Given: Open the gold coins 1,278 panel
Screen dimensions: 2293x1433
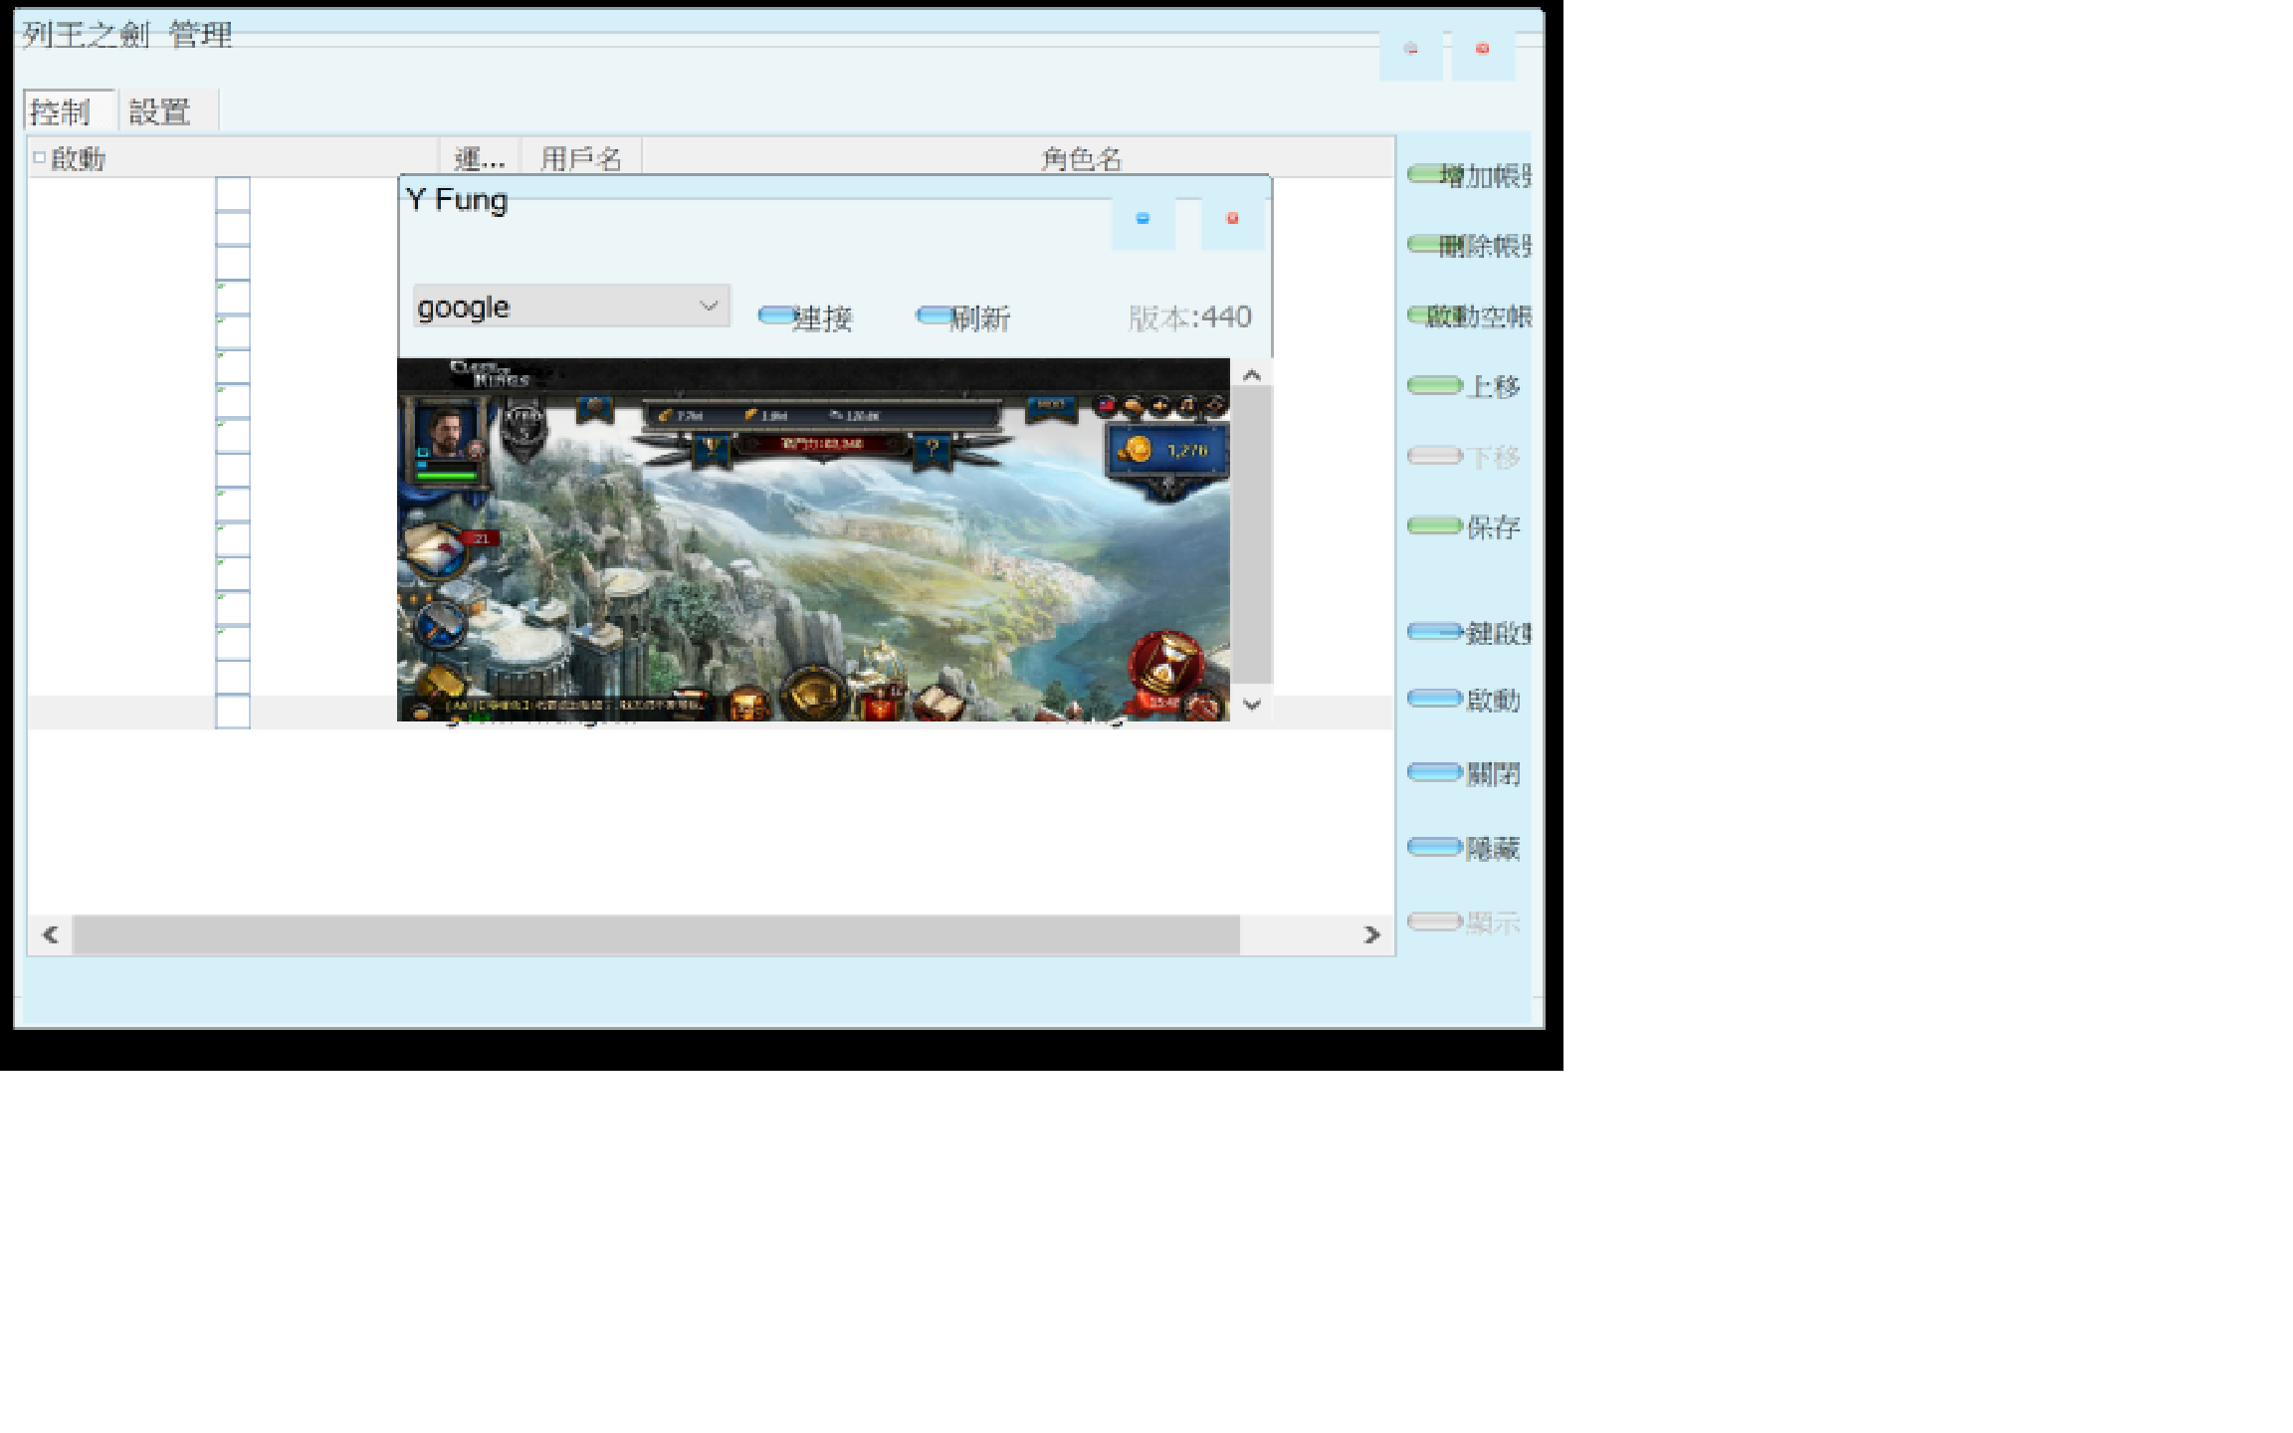Looking at the screenshot, I should (1168, 451).
